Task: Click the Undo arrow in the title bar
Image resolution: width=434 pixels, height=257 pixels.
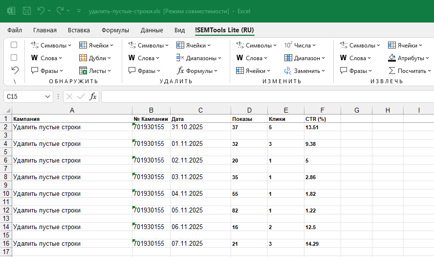Action: [x=41, y=10]
